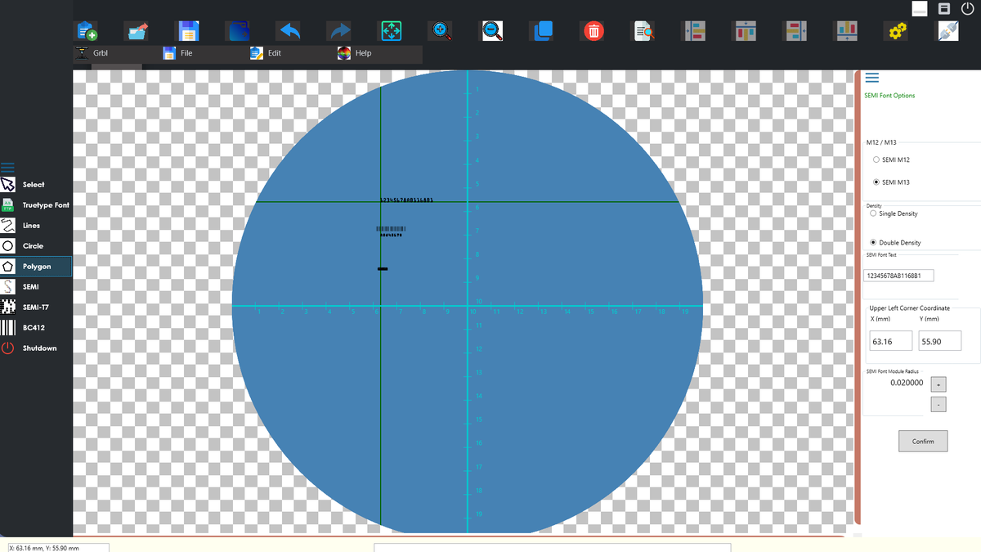The height and width of the screenshot is (552, 981).
Task: Collapse the left tool sidebar hamburger menu
Action: [x=7, y=167]
